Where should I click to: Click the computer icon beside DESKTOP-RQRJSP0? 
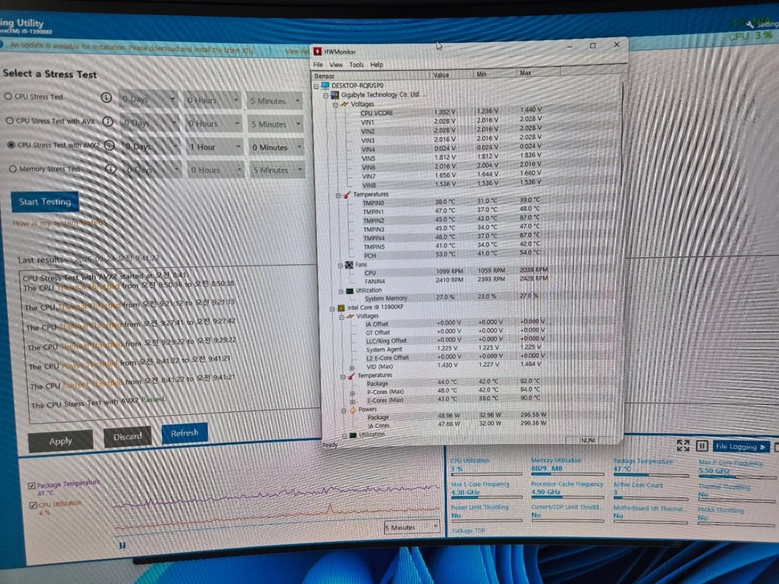click(x=325, y=86)
